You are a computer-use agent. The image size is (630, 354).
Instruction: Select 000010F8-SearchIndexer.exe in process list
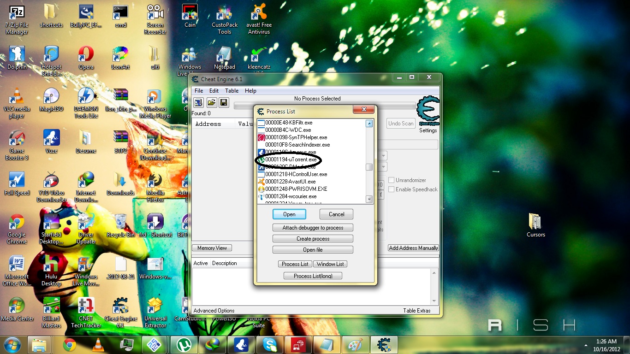coord(311,145)
